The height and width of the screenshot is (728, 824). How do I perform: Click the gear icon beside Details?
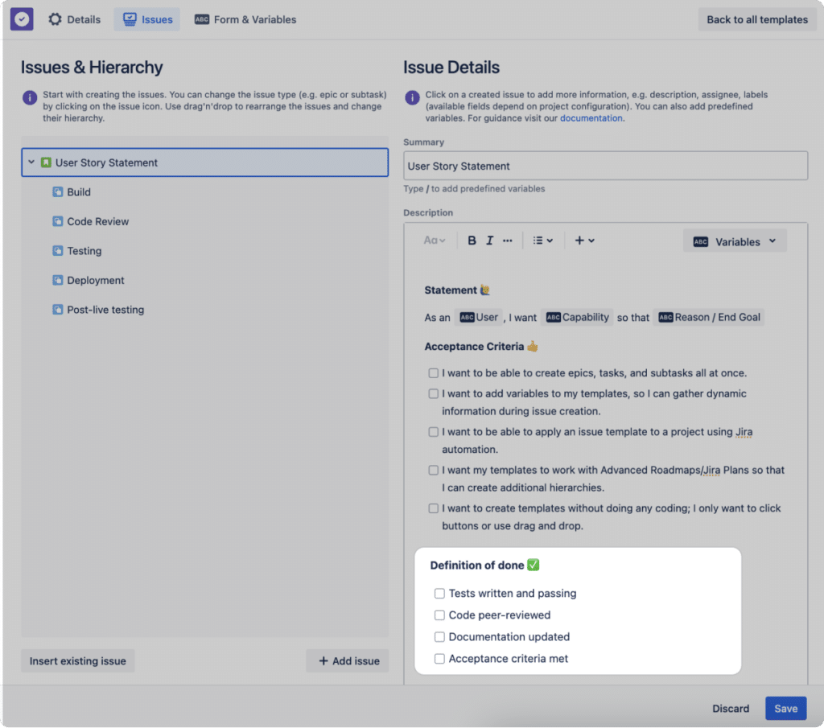pos(55,19)
